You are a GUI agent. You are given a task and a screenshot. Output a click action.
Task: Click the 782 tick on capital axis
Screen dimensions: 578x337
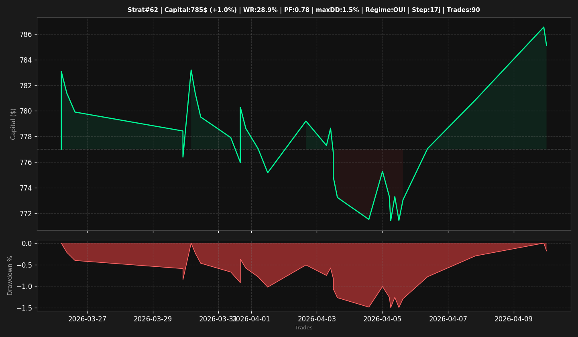click(26, 86)
